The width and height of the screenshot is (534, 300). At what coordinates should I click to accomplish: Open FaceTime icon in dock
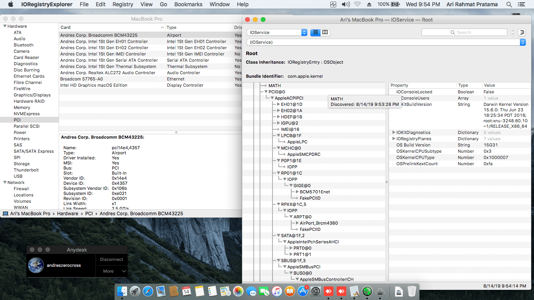click(264, 291)
